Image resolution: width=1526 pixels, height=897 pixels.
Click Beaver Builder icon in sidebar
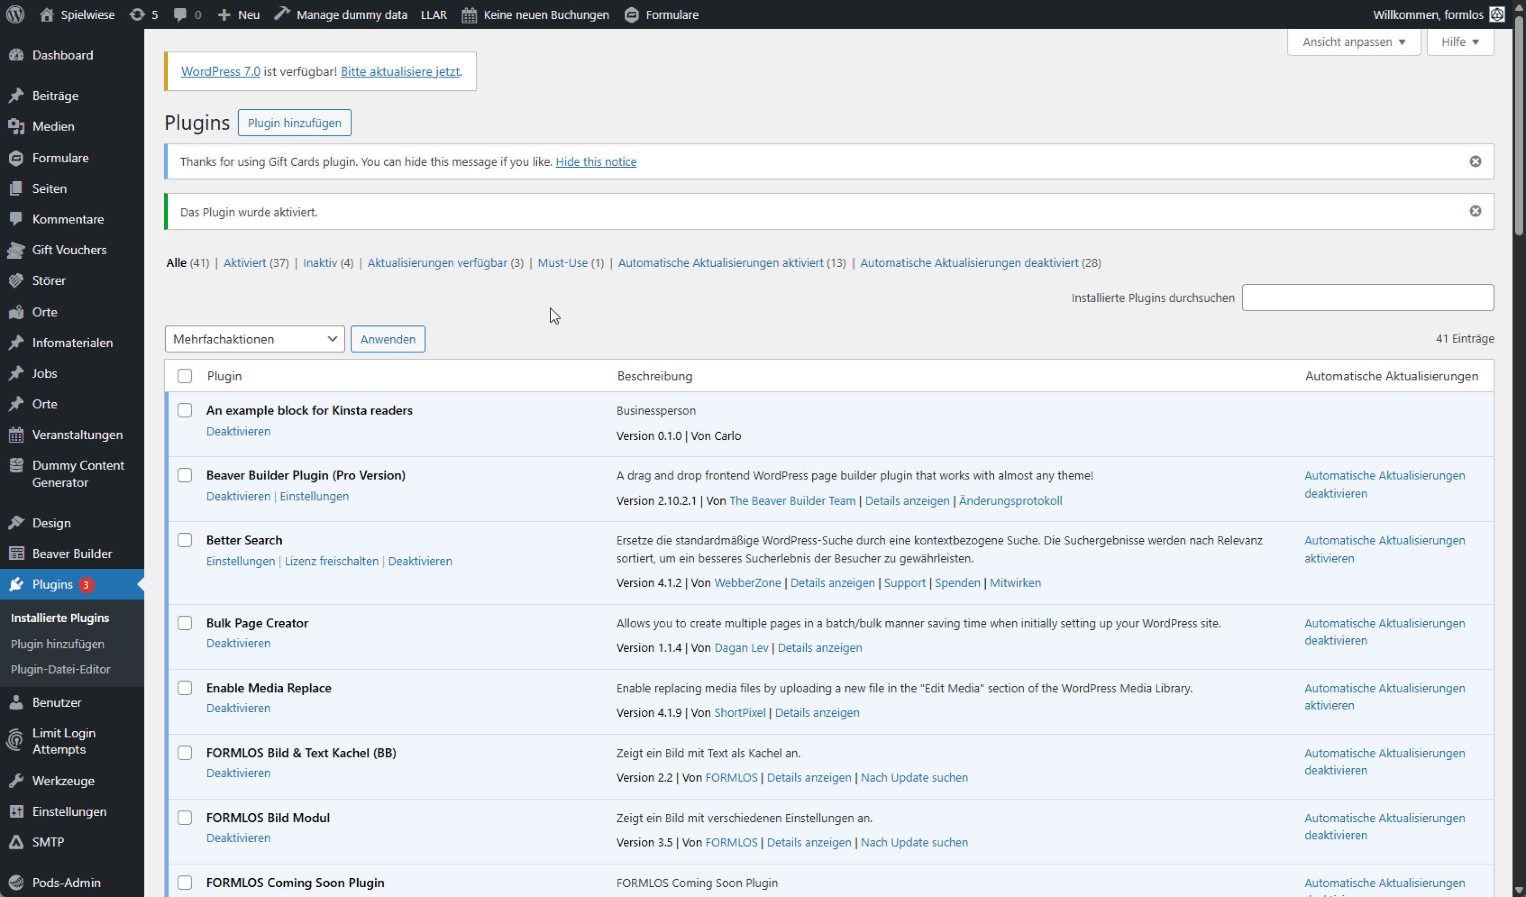[16, 553]
